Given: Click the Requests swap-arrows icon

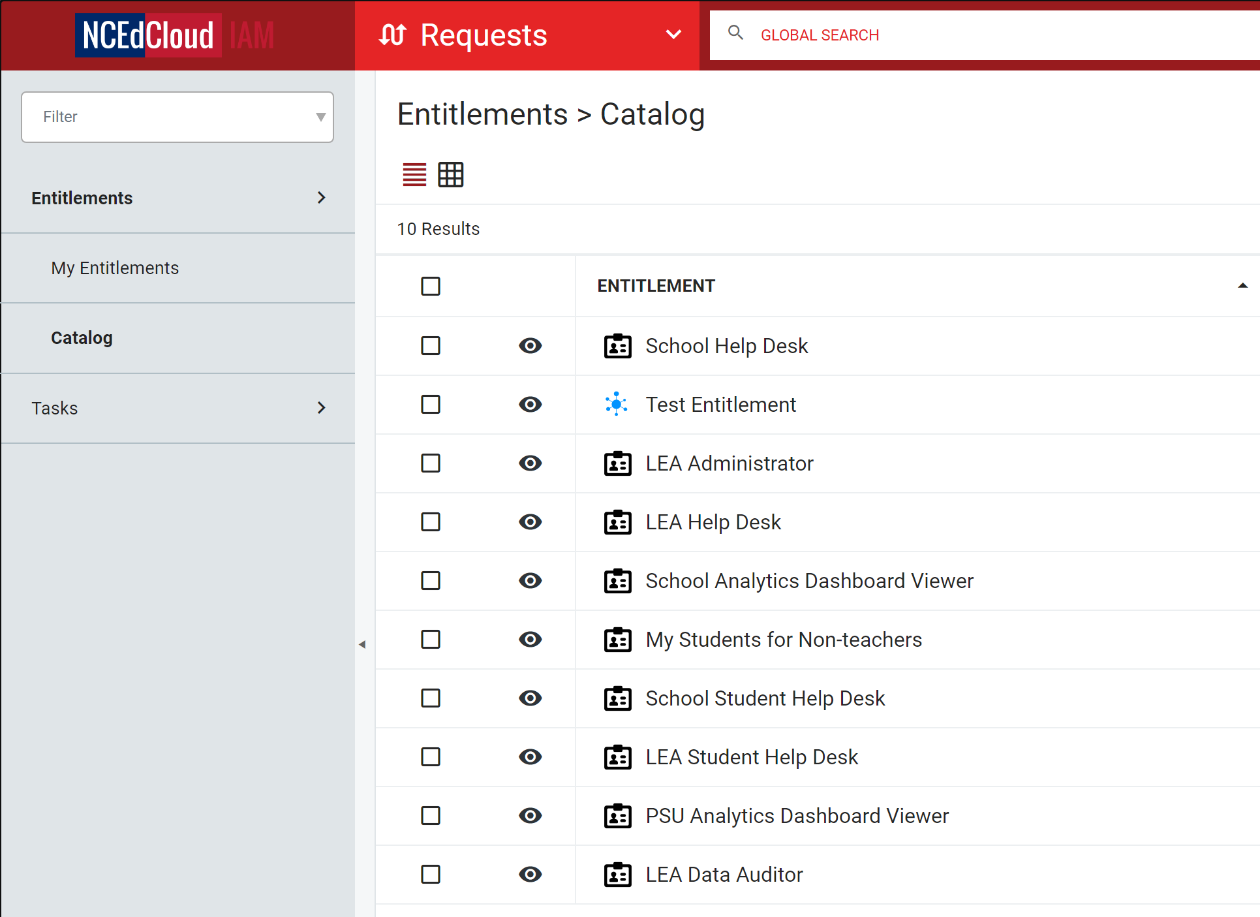Looking at the screenshot, I should pyautogui.click(x=393, y=35).
